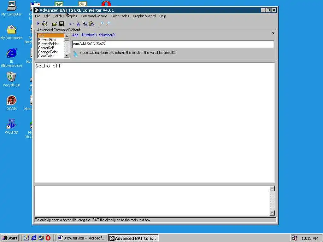Open the Graphic Wizard menu
Screen dimensions: 323x242
click(144, 16)
